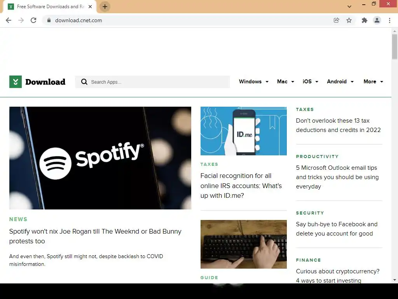Expand the Windows menu
This screenshot has height=299, width=398.
tap(253, 82)
